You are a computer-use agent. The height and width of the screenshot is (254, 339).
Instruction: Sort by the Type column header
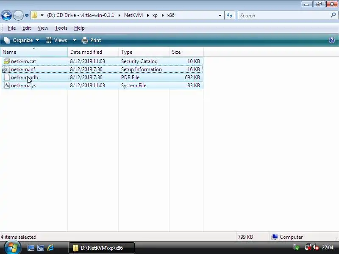pos(144,52)
